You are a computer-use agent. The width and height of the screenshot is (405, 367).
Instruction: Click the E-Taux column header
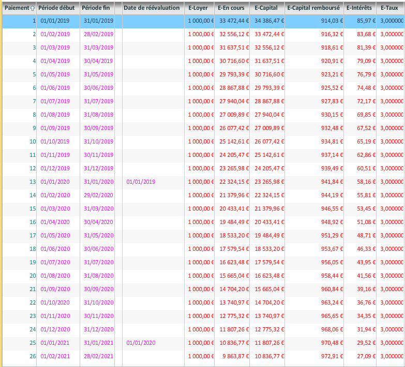[x=389, y=8]
